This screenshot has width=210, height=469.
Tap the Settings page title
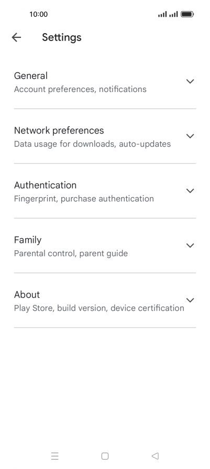(x=62, y=37)
